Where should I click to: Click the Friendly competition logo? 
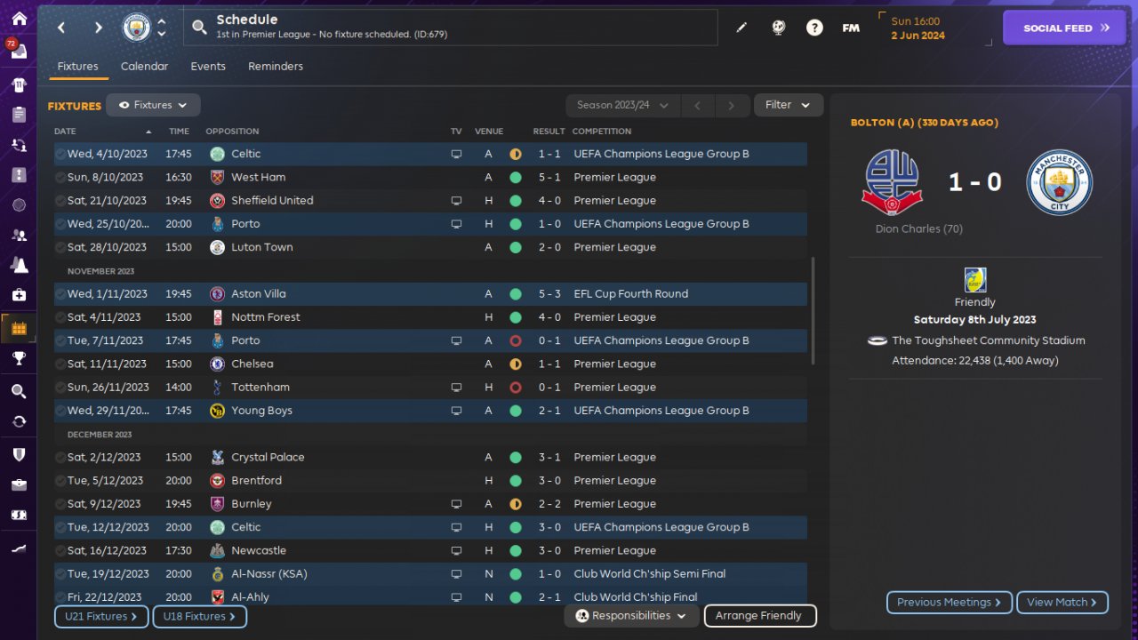[975, 280]
